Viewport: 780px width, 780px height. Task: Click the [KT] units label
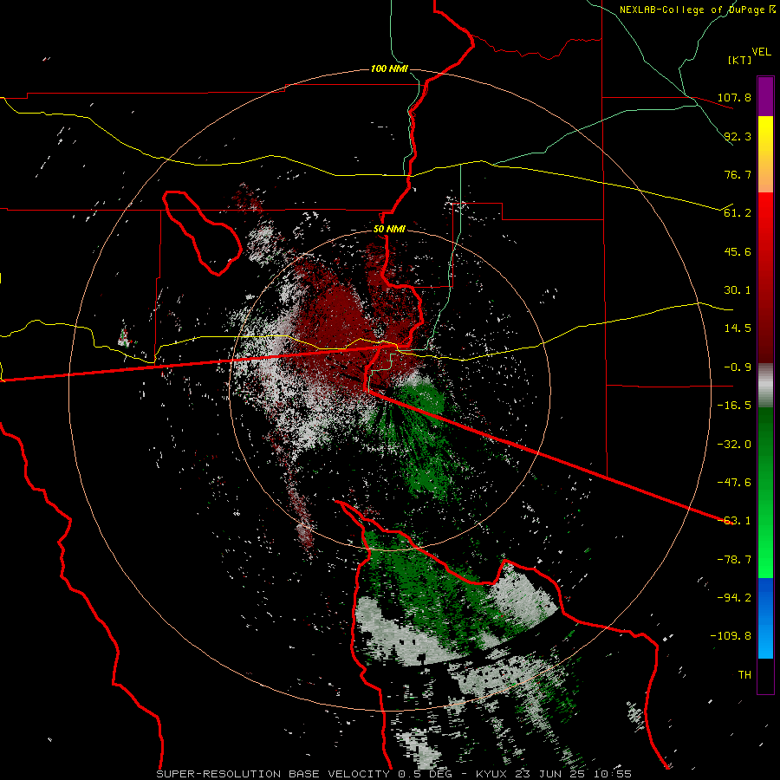pyautogui.click(x=739, y=60)
